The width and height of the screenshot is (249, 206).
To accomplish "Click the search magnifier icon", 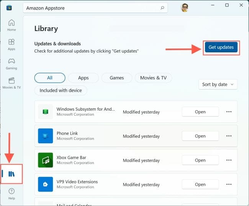I will [162, 8].
